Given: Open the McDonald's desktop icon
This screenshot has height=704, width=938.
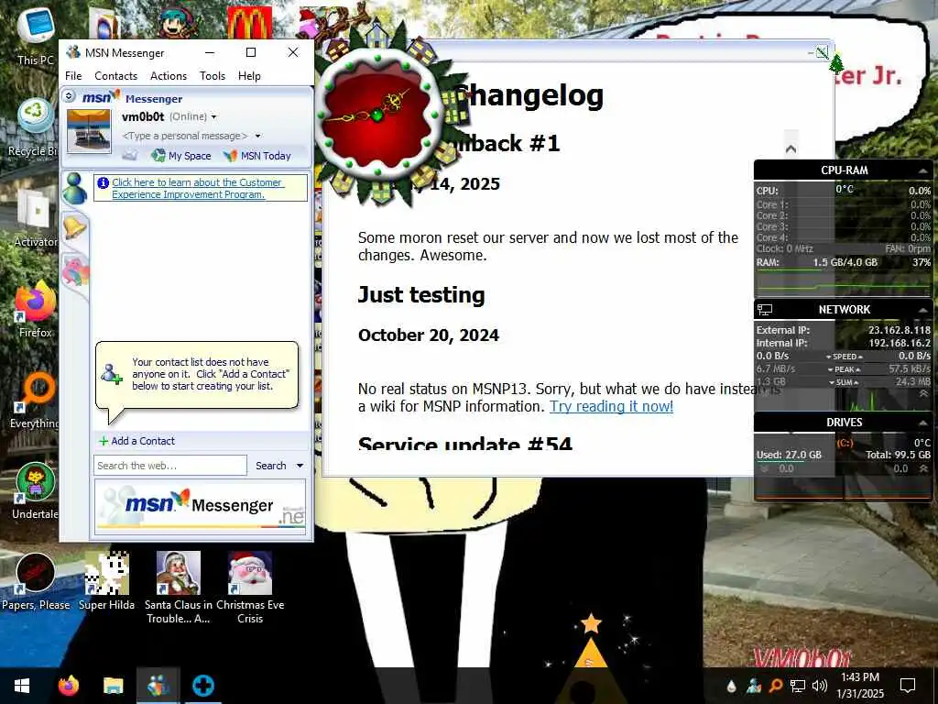Looking at the screenshot, I should click(x=249, y=23).
